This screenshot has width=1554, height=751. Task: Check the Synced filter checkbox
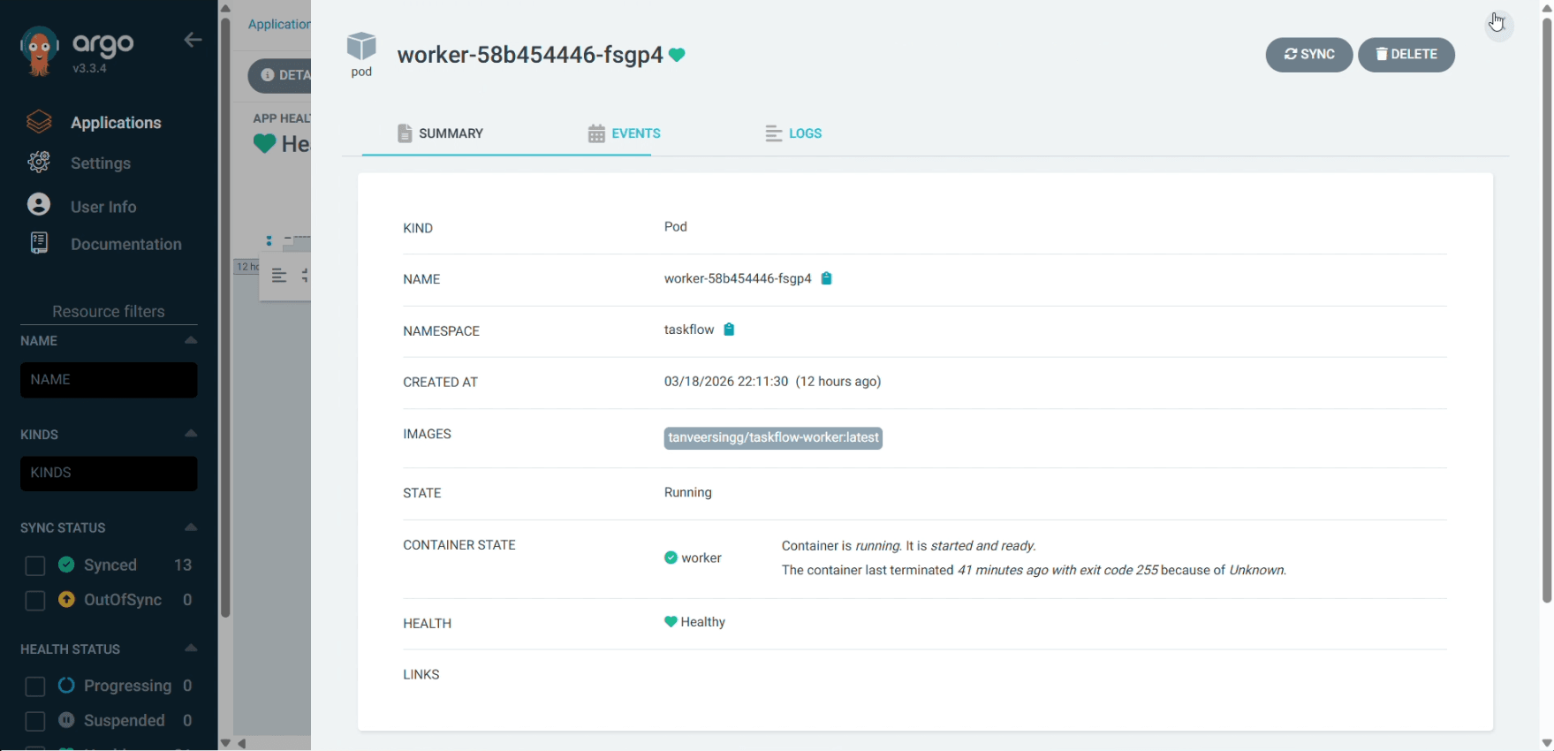[35, 565]
